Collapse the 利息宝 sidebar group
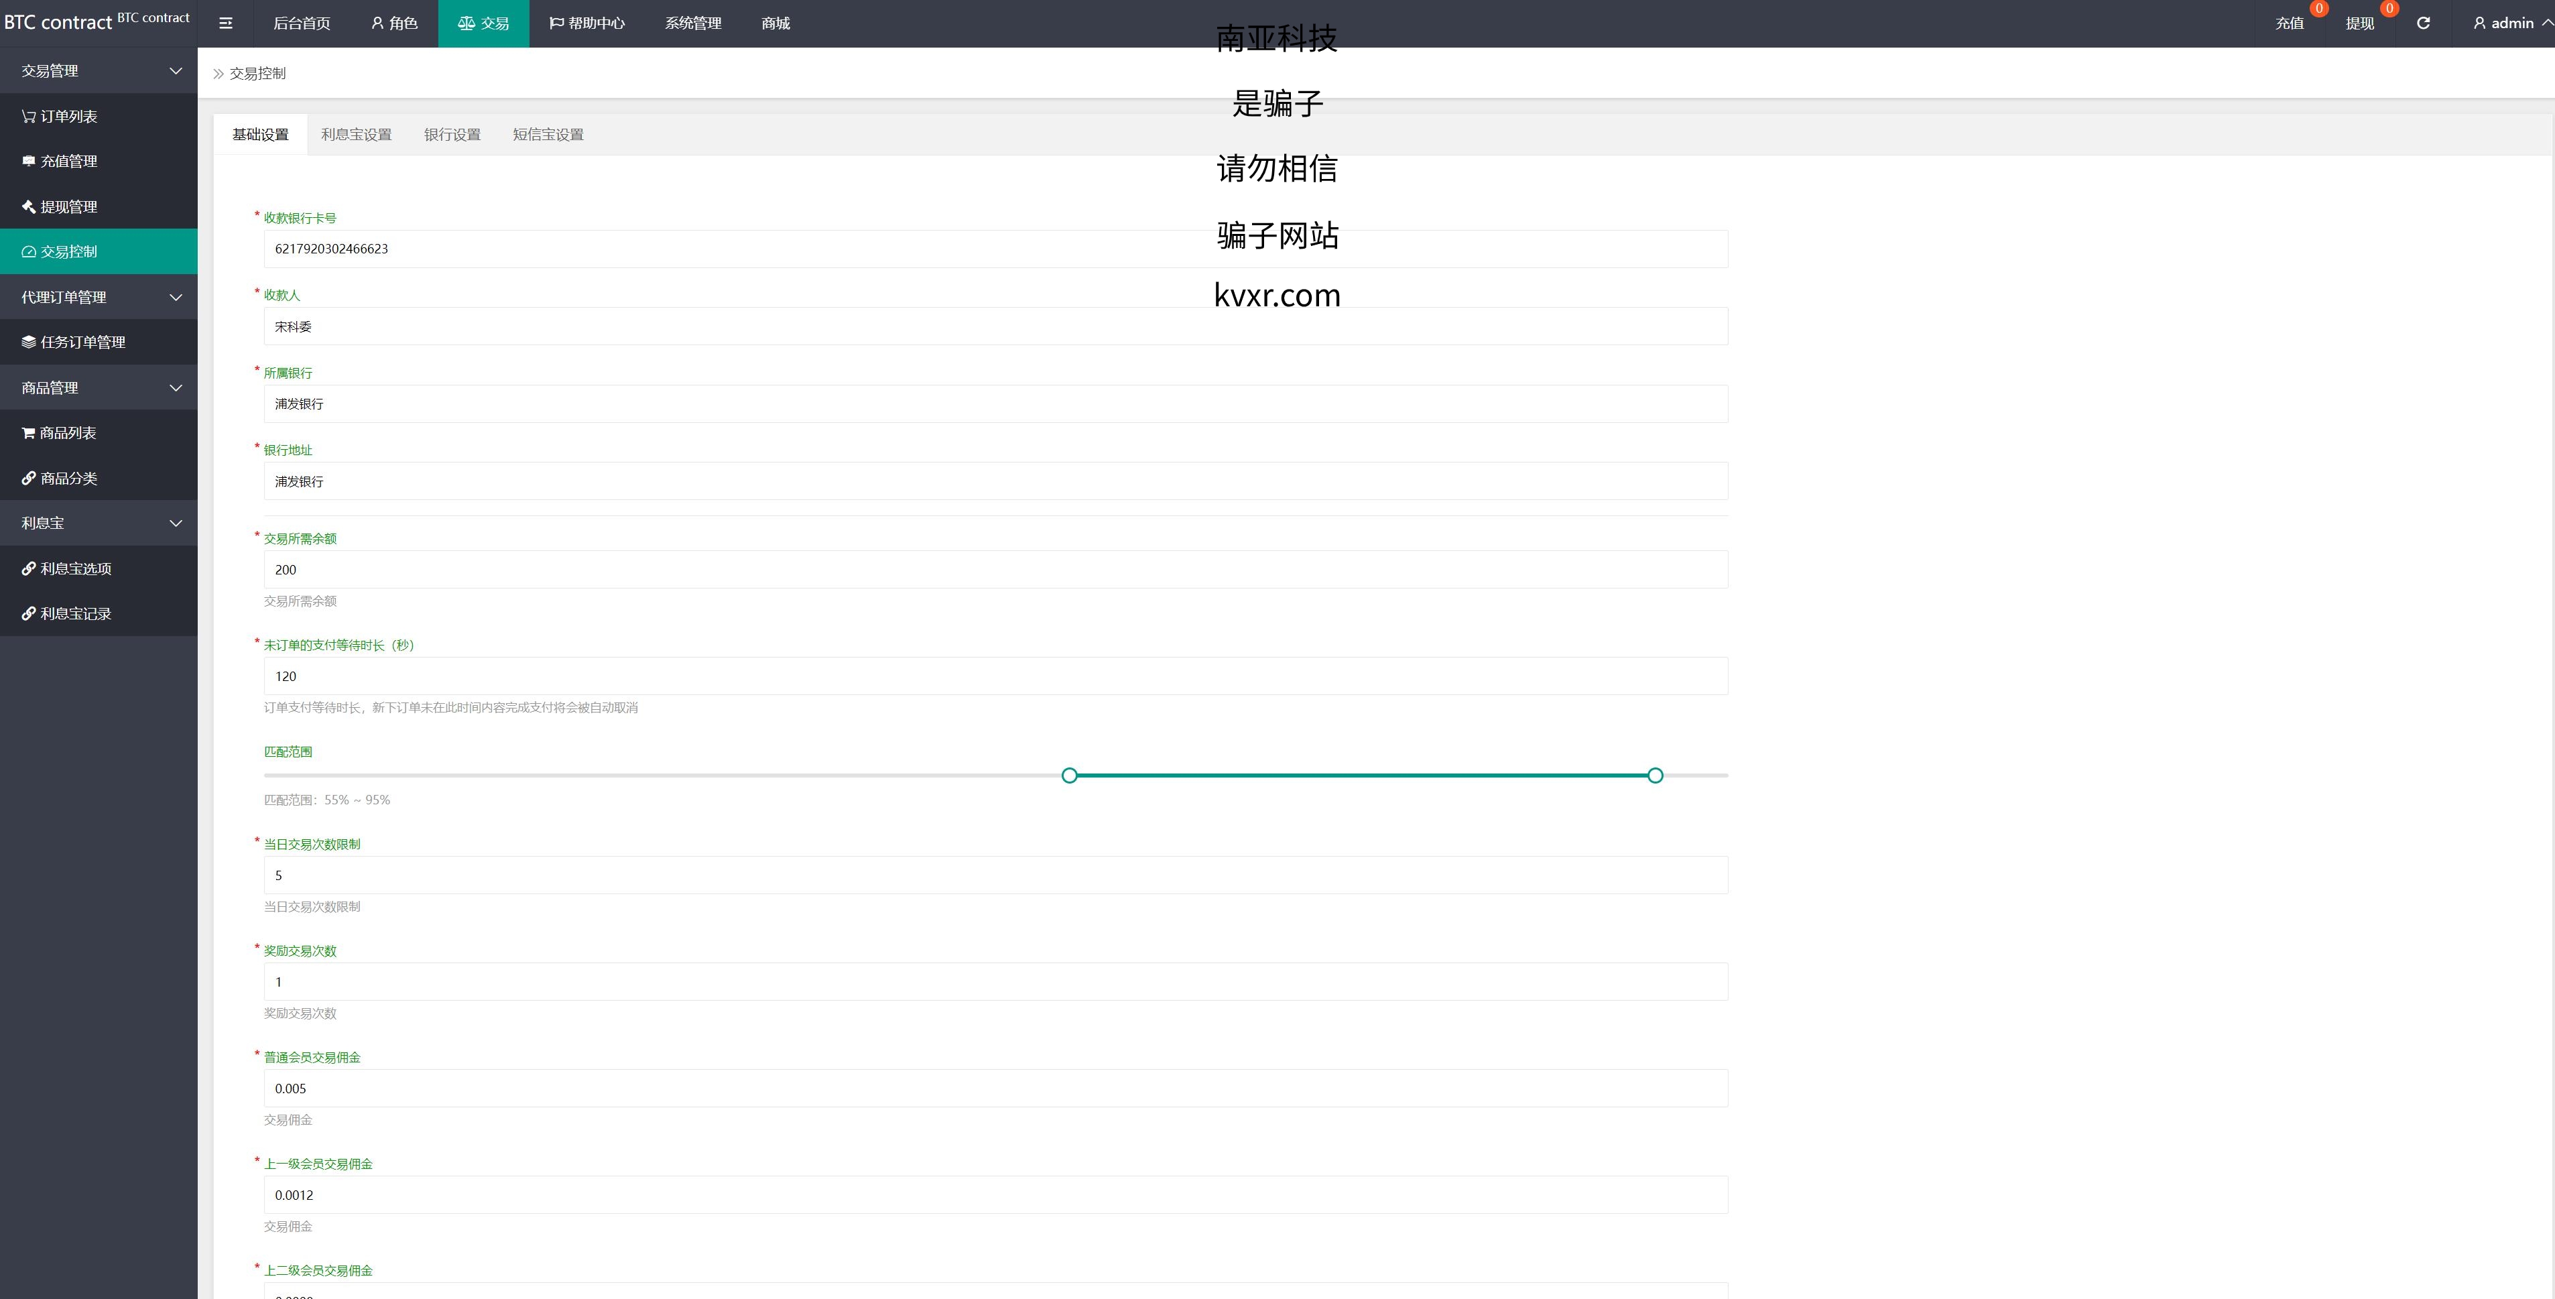 click(x=176, y=523)
